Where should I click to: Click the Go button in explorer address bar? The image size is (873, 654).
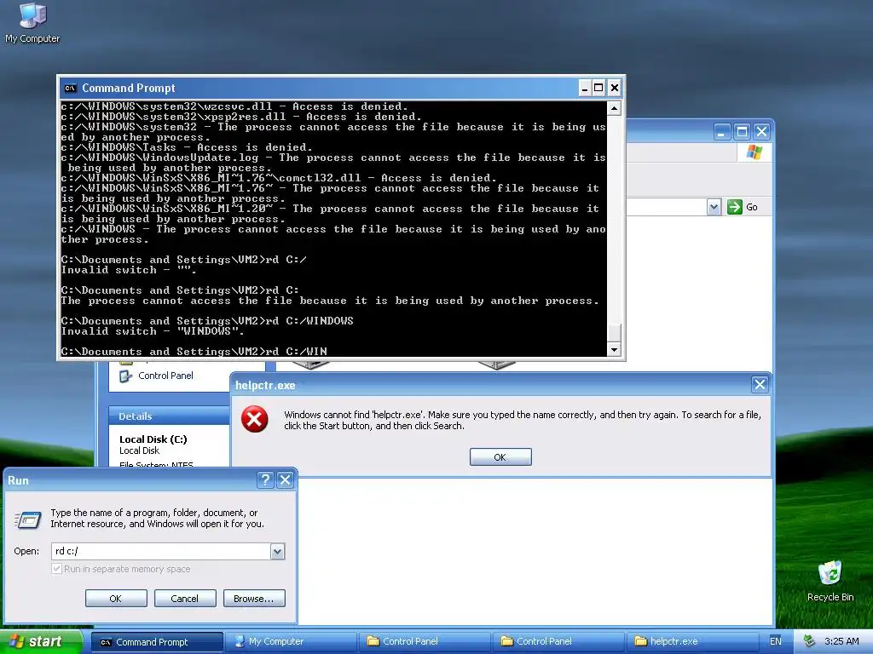(x=743, y=207)
